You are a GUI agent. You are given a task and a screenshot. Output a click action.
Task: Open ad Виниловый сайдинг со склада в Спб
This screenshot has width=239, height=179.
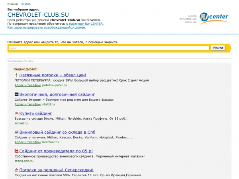click(57, 132)
